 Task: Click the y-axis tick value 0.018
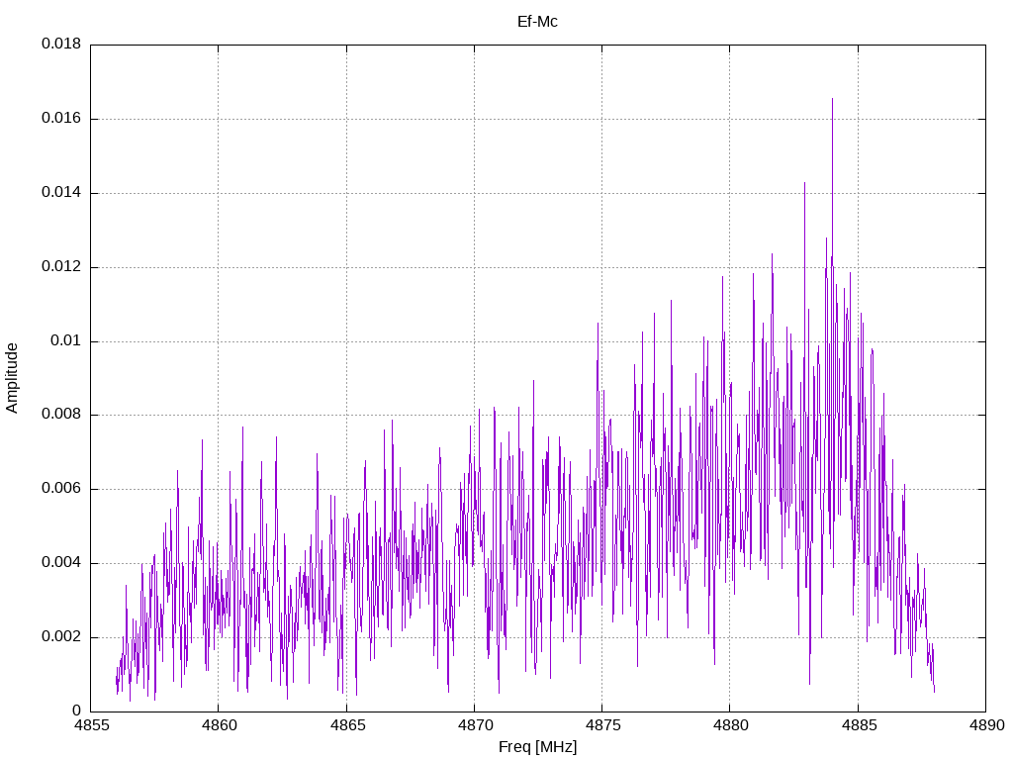click(x=61, y=44)
